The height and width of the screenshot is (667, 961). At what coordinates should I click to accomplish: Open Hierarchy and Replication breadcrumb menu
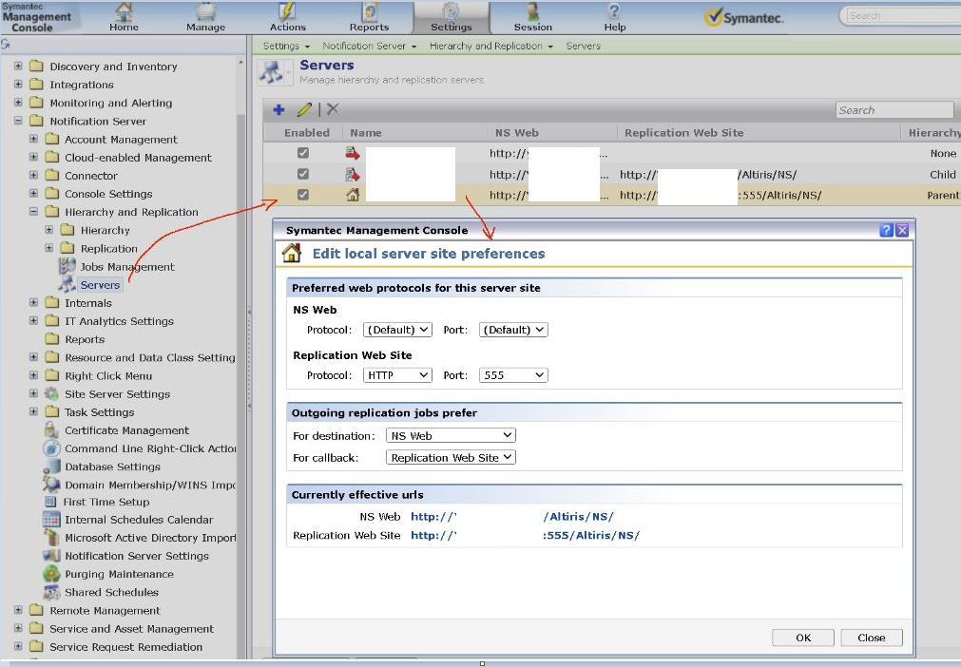pos(490,46)
